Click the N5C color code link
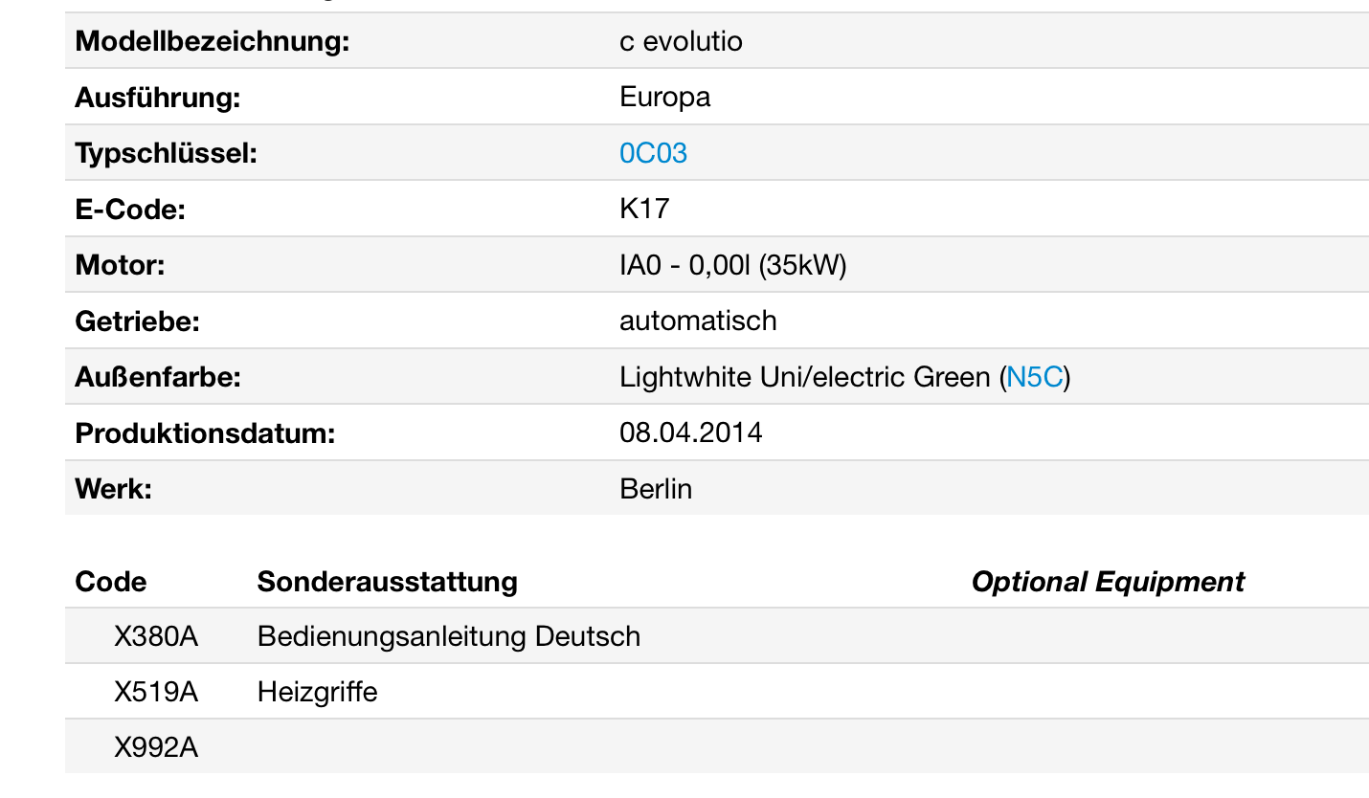The width and height of the screenshot is (1369, 798). click(1035, 377)
